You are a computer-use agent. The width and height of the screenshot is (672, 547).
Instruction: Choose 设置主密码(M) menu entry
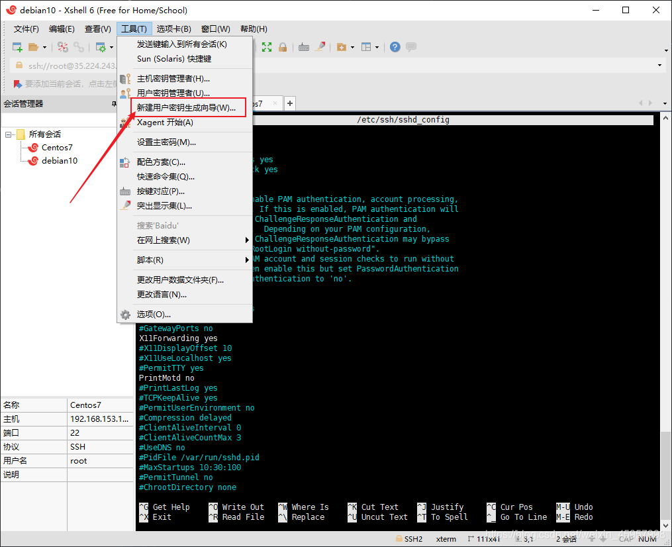185,142
